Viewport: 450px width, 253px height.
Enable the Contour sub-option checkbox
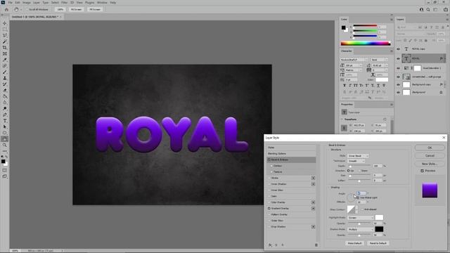point(271,166)
